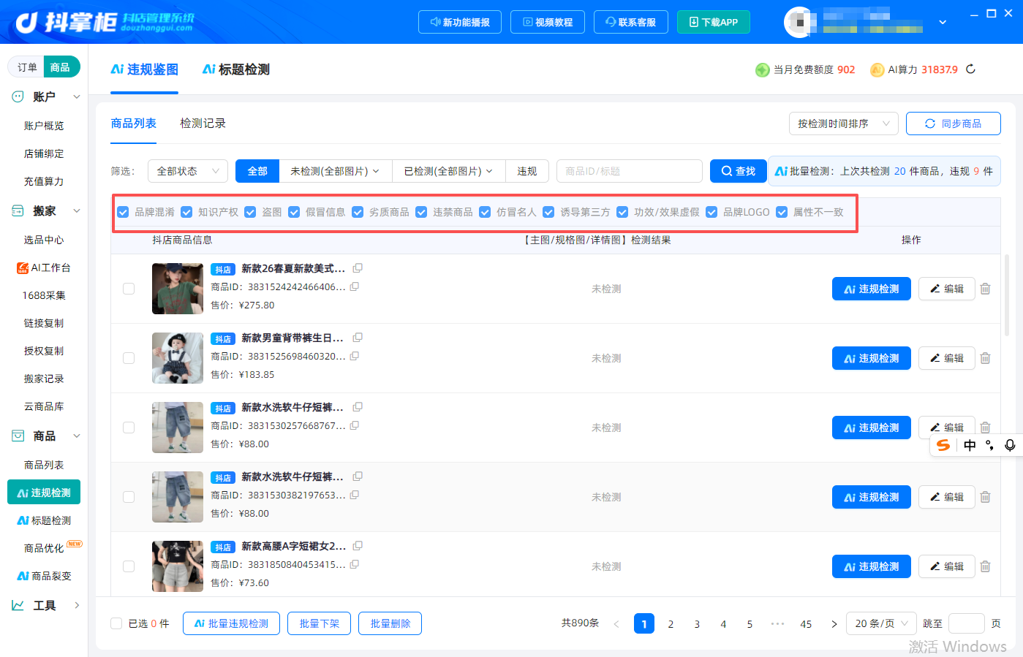Screen dimensions: 1023x657
Task: Click 下载APP button in the header
Action: point(713,22)
